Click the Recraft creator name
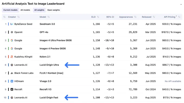184x103 pixels. pos(18,89)
